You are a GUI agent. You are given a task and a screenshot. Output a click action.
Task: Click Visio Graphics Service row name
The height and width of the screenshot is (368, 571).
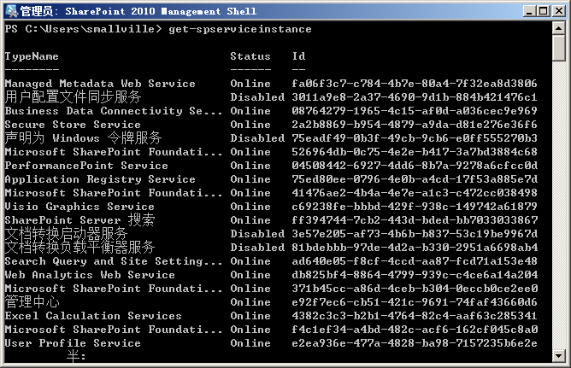click(x=79, y=207)
